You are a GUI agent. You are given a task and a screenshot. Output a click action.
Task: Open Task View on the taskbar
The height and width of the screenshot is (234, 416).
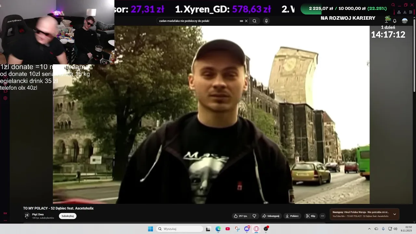pos(208,229)
